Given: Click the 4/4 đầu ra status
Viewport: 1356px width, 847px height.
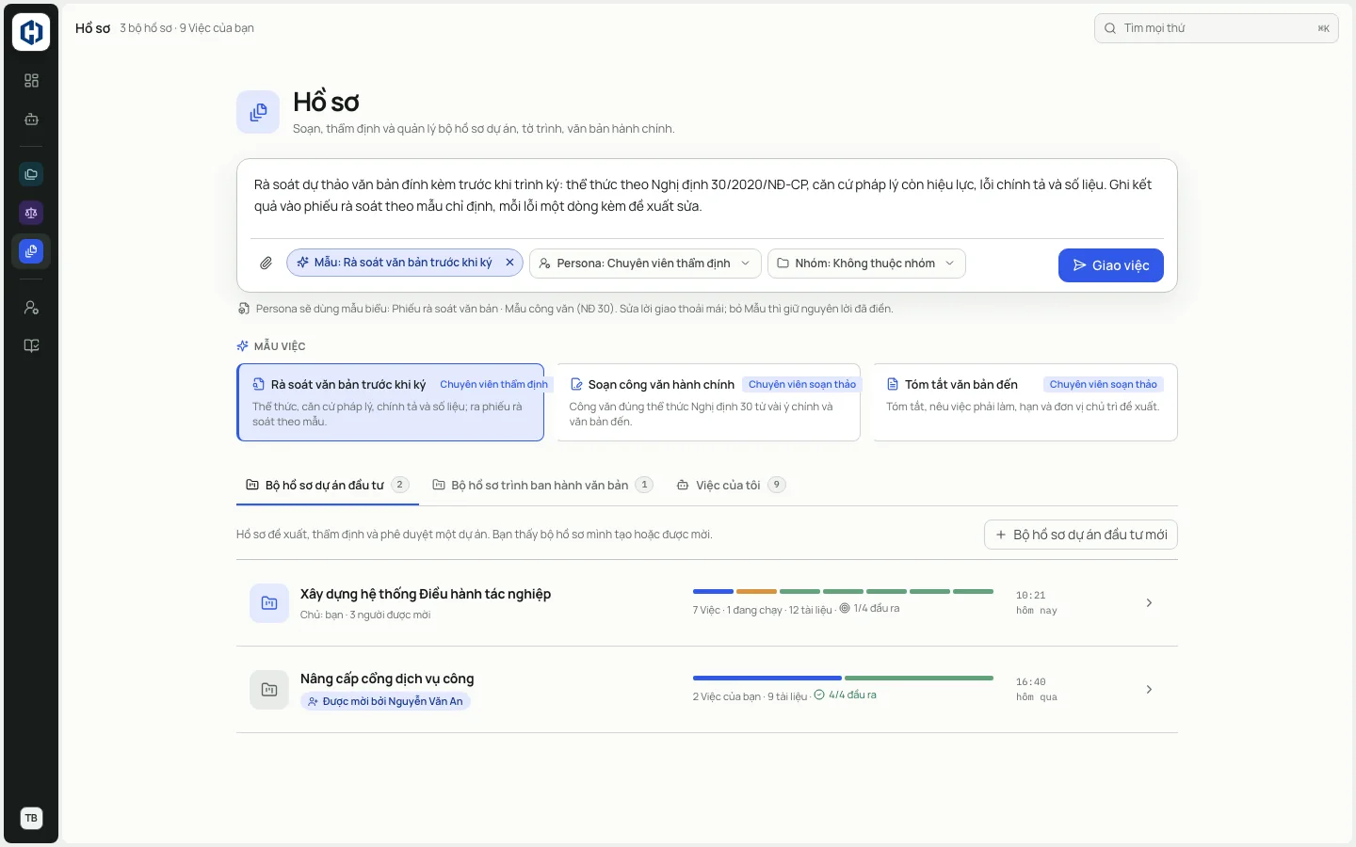Looking at the screenshot, I should tap(845, 695).
